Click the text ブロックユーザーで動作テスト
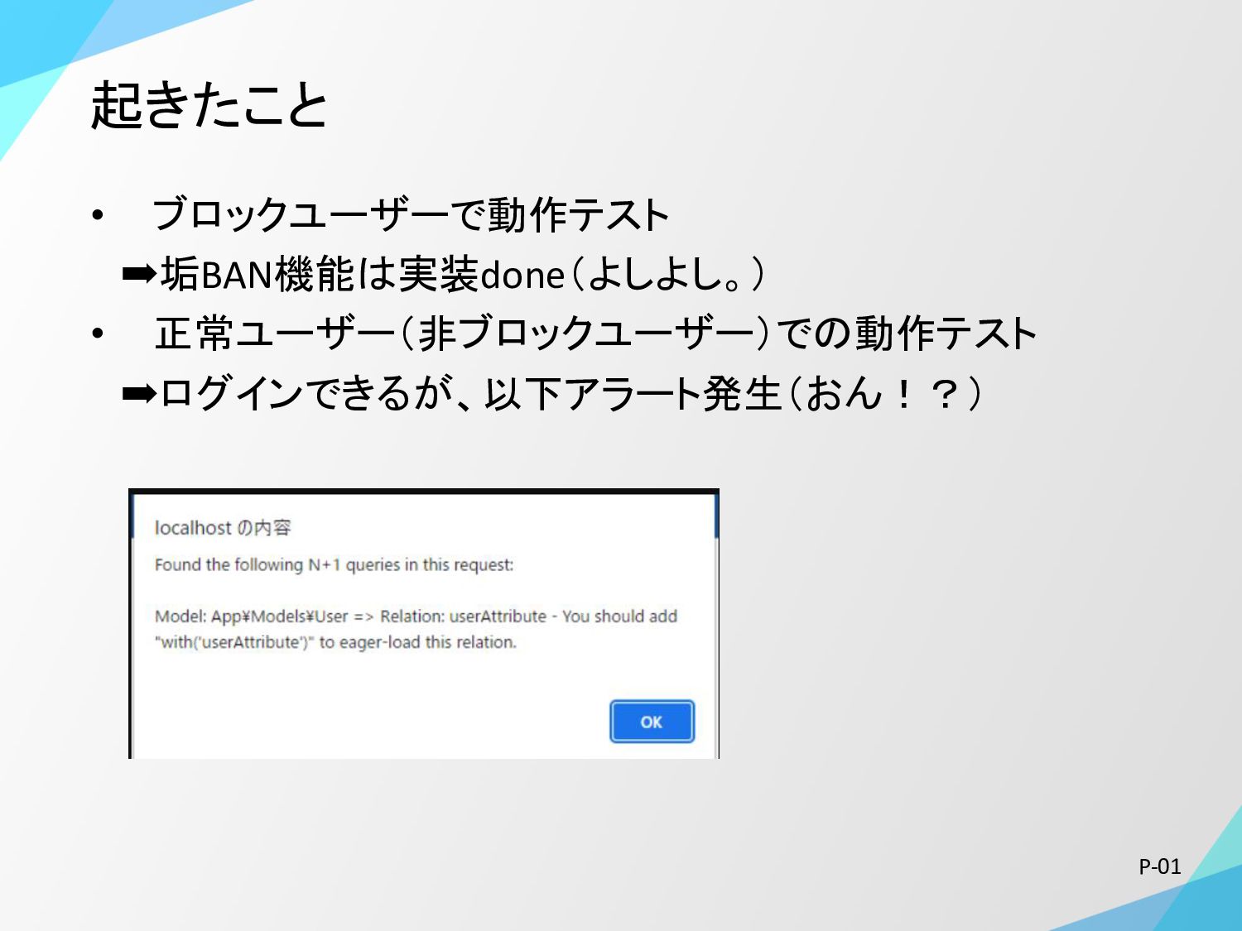This screenshot has height=931, width=1242. [411, 214]
